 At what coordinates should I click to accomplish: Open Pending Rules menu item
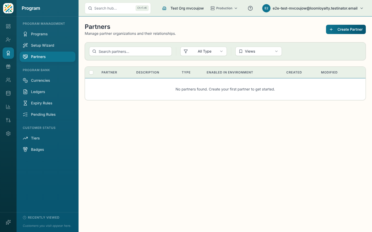pos(48,114)
